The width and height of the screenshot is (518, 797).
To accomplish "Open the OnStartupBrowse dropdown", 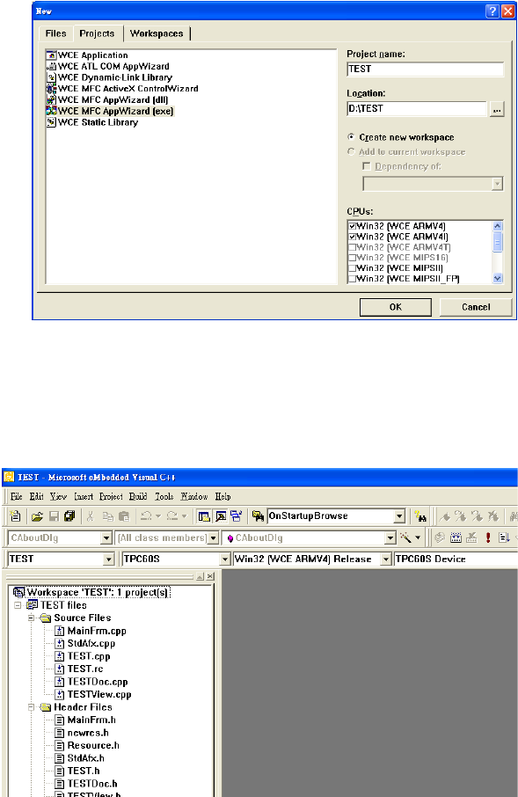I will click(399, 516).
